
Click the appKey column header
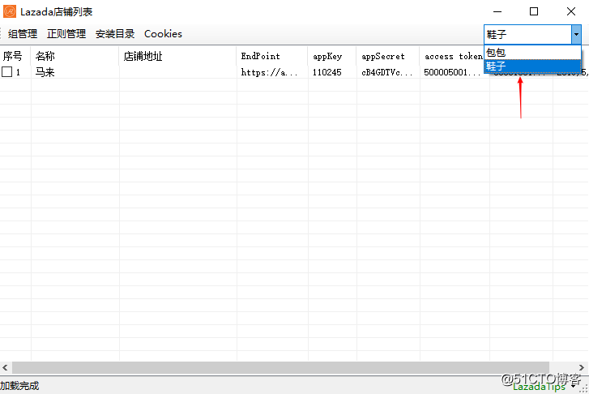332,56
